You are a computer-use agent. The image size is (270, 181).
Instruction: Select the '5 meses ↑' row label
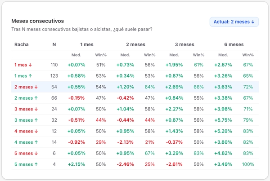coord(26,164)
